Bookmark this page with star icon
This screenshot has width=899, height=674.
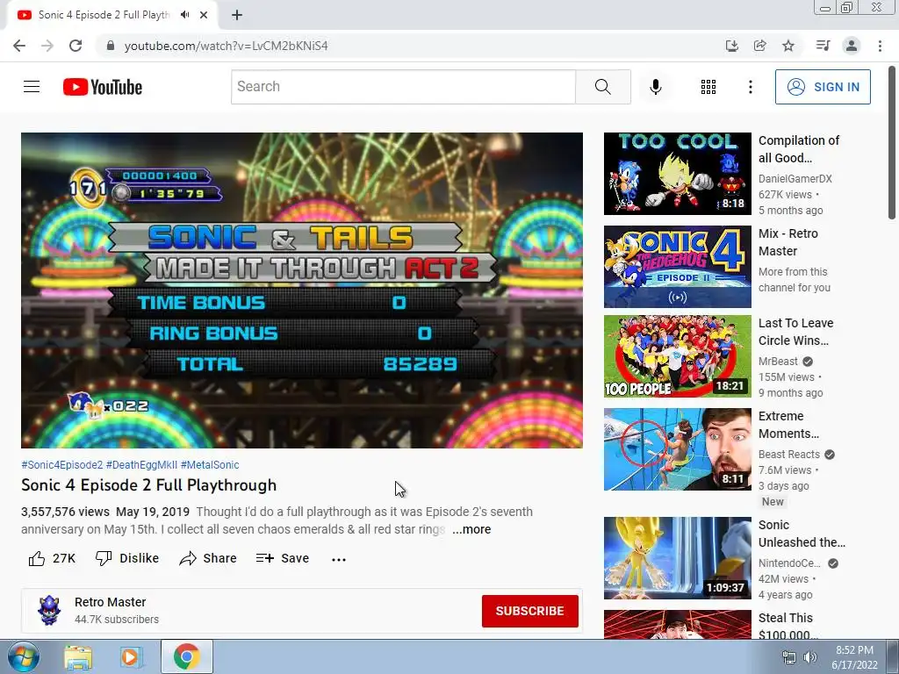click(788, 46)
